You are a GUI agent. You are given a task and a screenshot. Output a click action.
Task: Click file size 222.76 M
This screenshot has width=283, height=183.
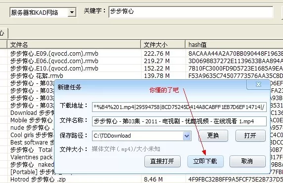click(157, 54)
